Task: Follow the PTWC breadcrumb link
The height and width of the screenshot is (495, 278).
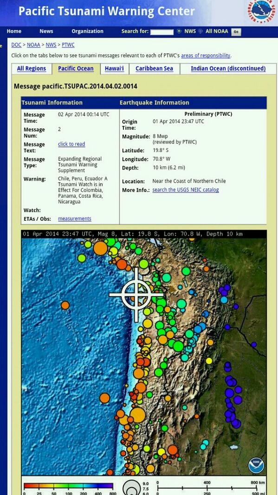Action: [68, 45]
